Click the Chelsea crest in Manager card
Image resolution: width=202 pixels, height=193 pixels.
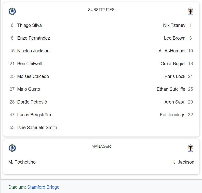[x=12, y=148]
